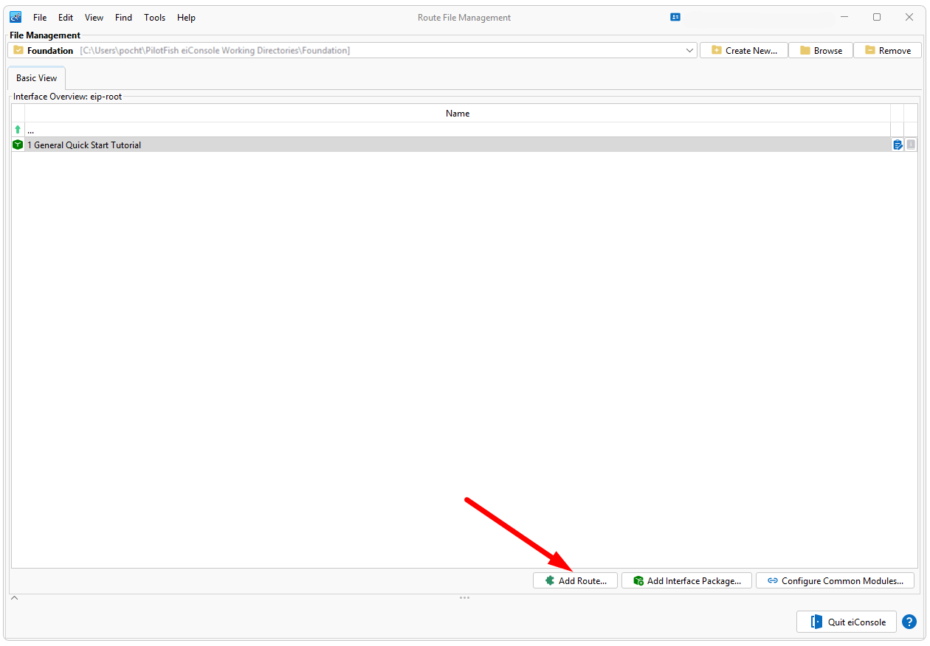Click the Name column header
Screen dimensions: 930x646
458,114
